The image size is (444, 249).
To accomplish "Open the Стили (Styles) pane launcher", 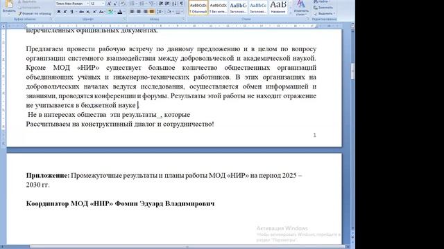I will [x=308, y=19].
